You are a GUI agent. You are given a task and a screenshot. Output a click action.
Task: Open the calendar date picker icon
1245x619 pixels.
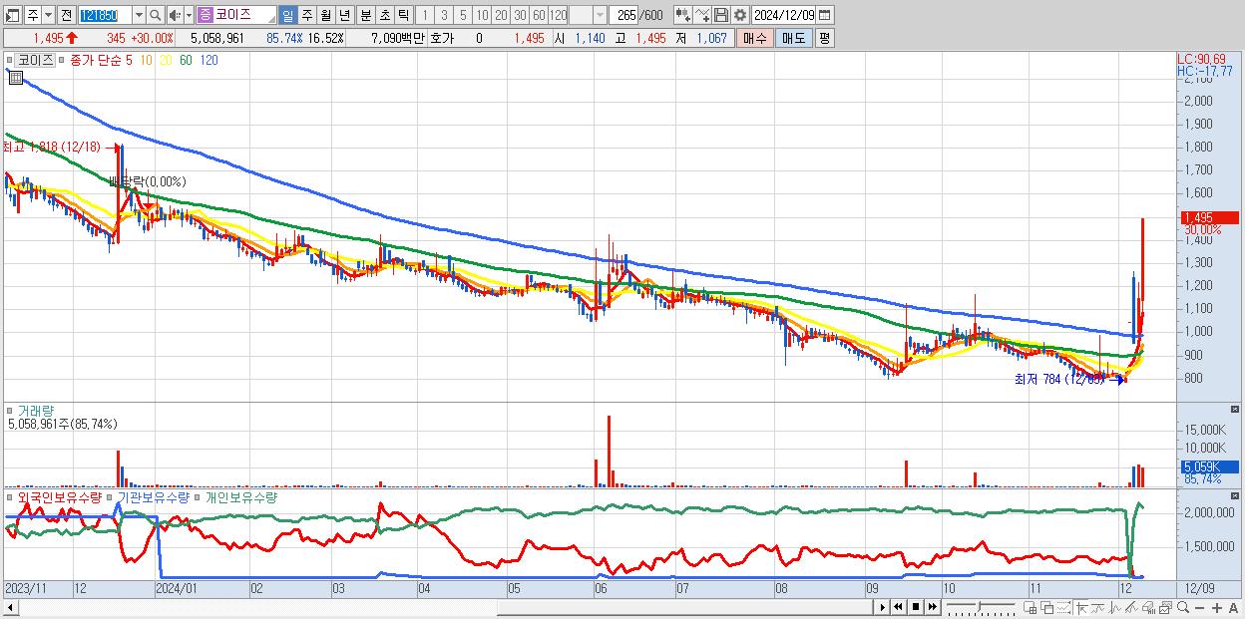click(x=825, y=15)
